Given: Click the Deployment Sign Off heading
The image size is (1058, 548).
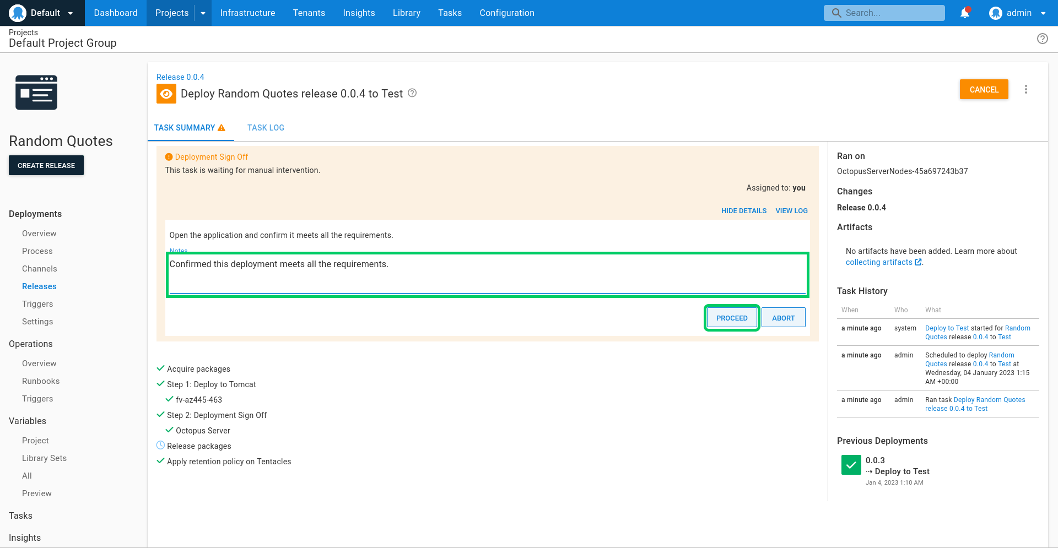Looking at the screenshot, I should [211, 157].
